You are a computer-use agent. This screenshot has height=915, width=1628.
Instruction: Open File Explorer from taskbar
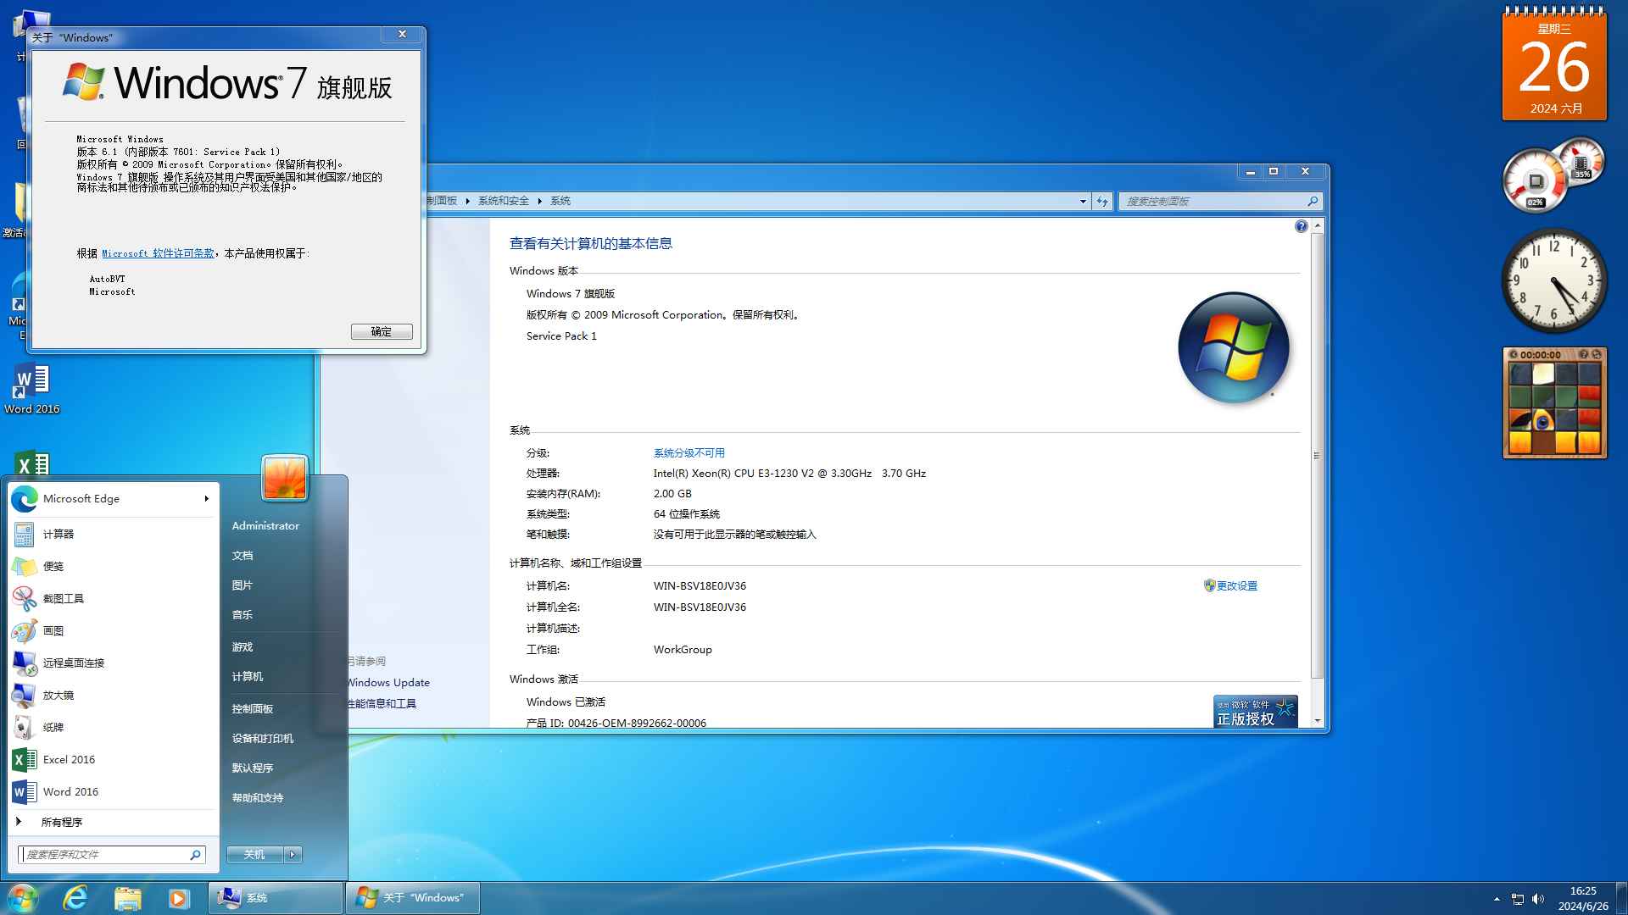pyautogui.click(x=127, y=898)
